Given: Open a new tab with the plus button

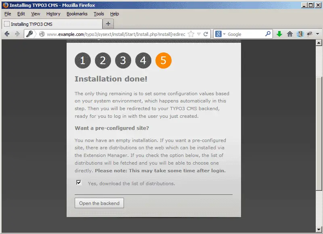Looking at the screenshot, I should [108, 24].
